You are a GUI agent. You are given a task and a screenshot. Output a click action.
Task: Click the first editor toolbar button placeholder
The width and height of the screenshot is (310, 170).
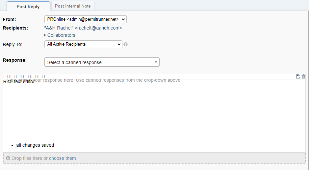point(5,76)
